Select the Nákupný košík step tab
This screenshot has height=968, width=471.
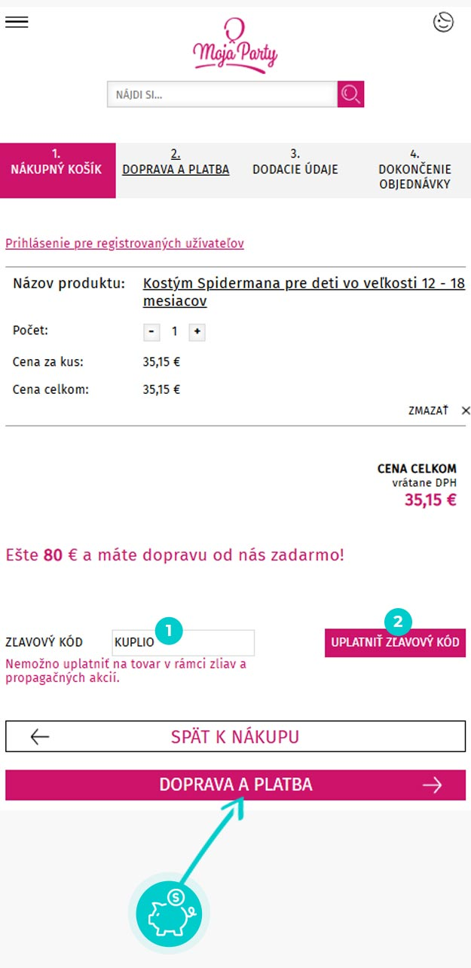(x=57, y=171)
